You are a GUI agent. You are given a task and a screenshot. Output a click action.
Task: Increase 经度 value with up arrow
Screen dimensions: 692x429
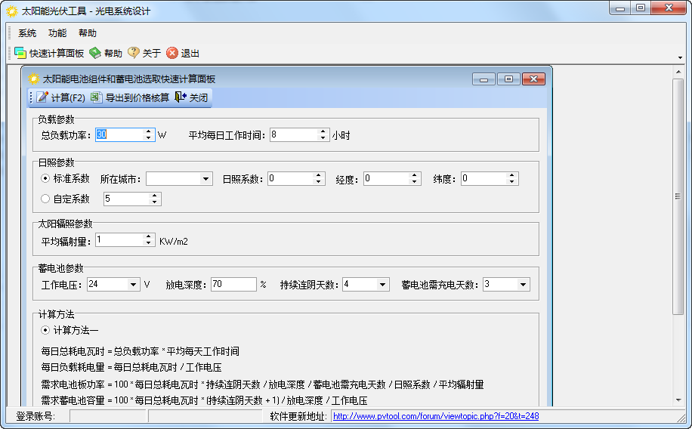(x=414, y=175)
